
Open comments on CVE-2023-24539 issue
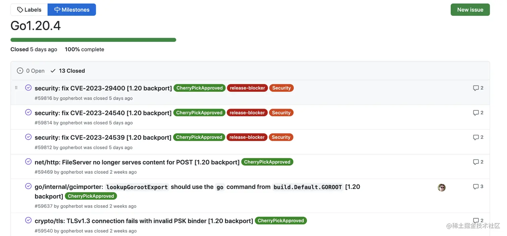click(x=478, y=137)
